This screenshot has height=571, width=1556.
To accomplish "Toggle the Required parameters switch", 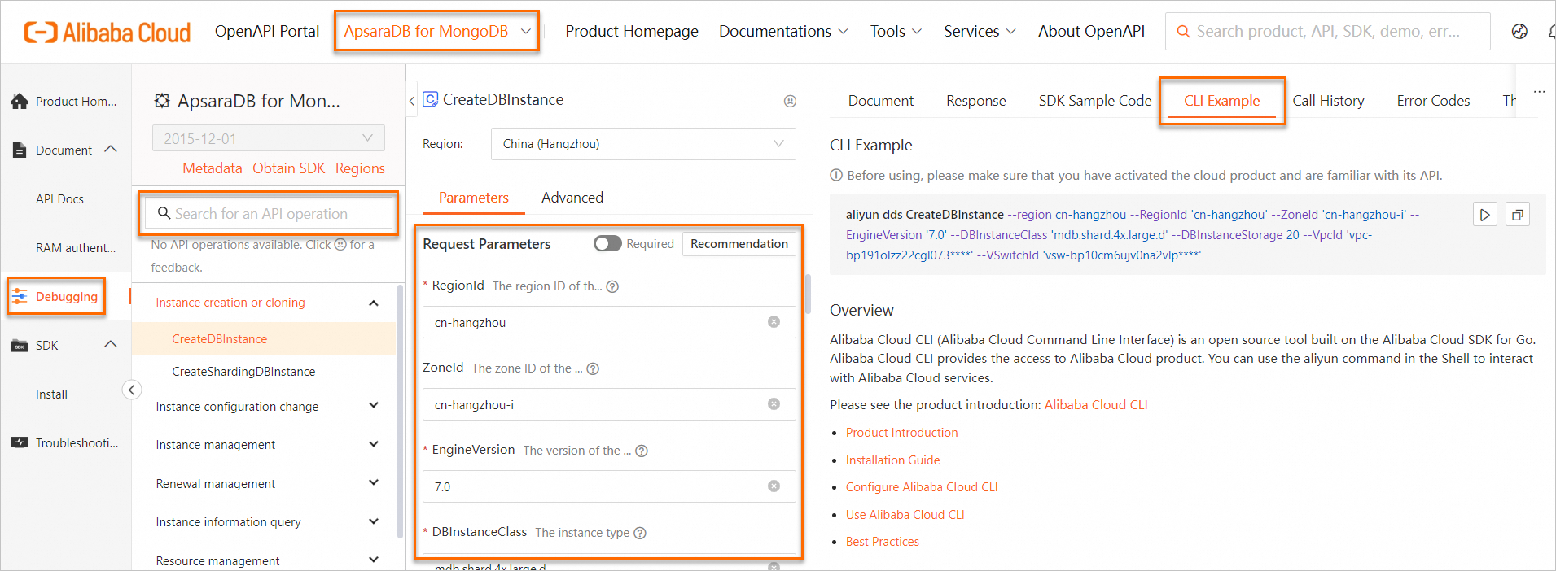I will (607, 243).
